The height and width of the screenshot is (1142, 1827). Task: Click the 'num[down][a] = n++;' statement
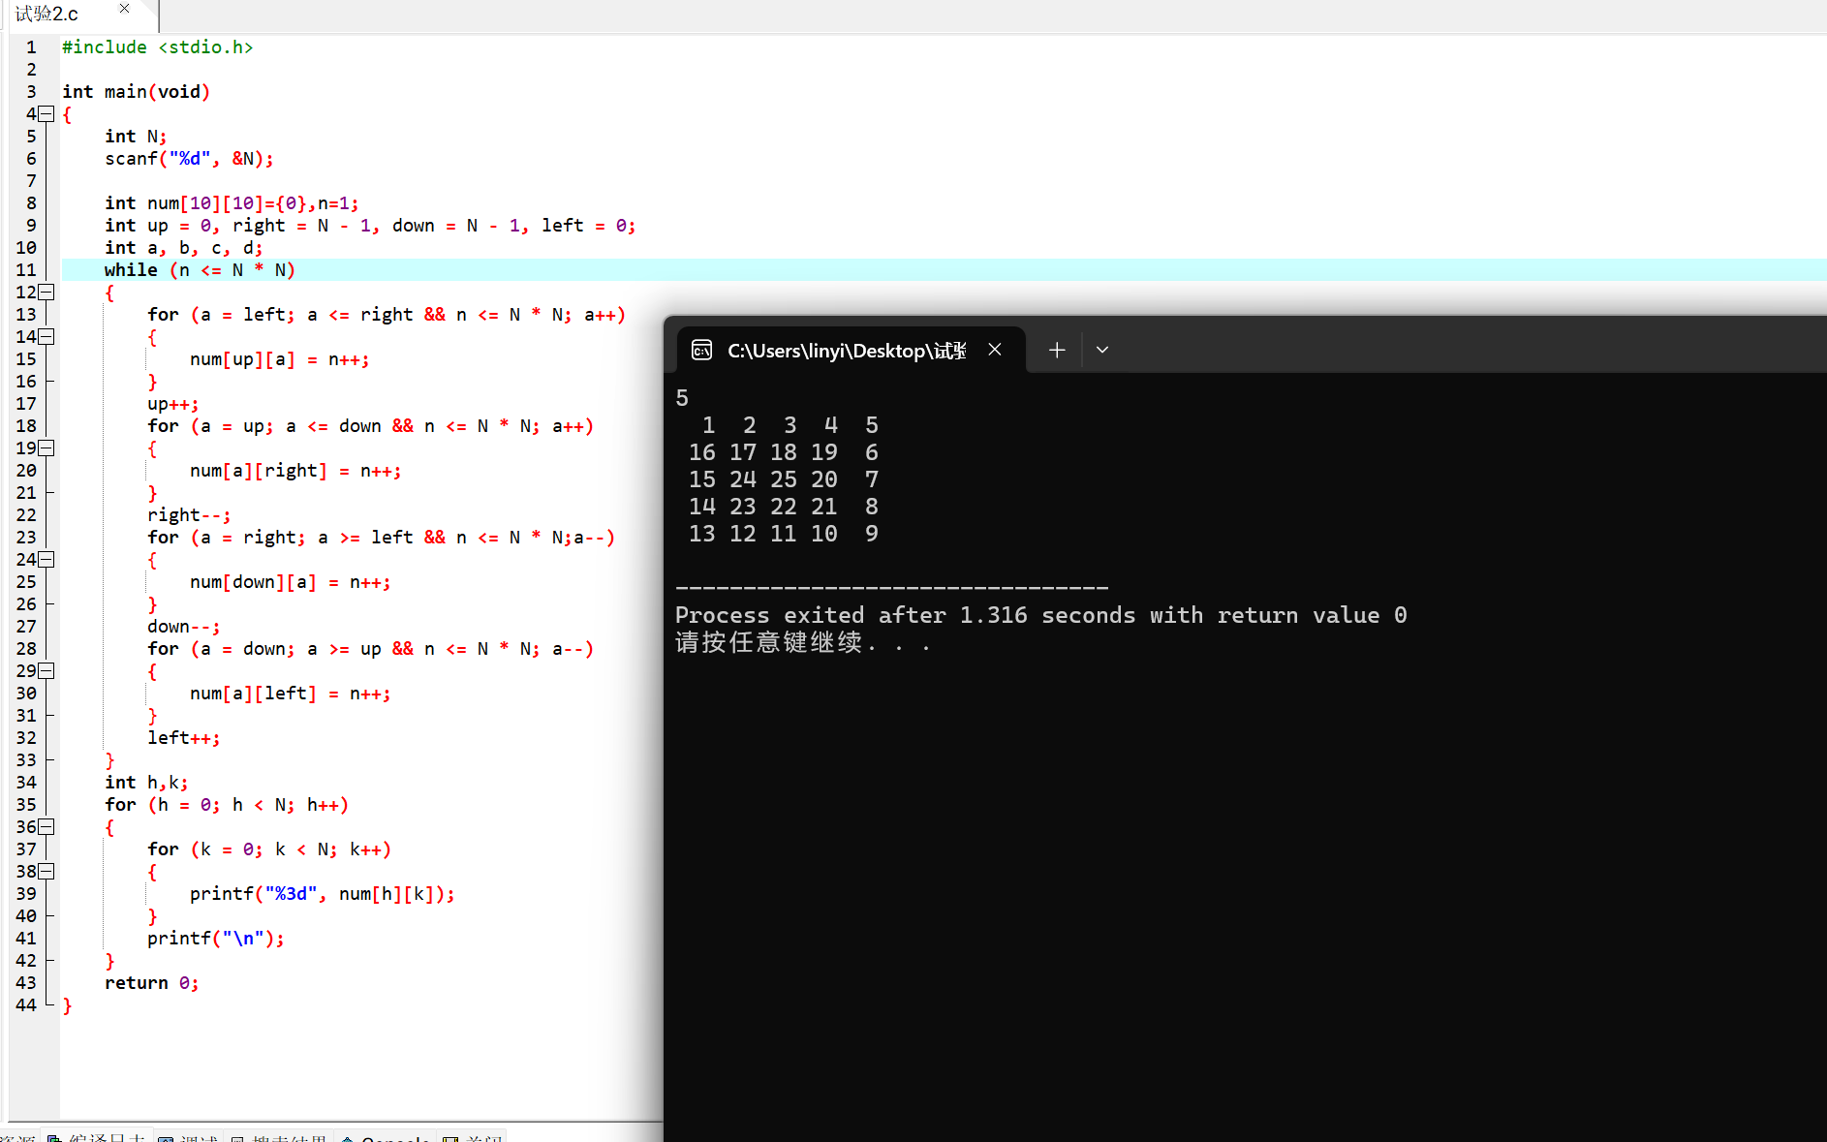tap(291, 581)
